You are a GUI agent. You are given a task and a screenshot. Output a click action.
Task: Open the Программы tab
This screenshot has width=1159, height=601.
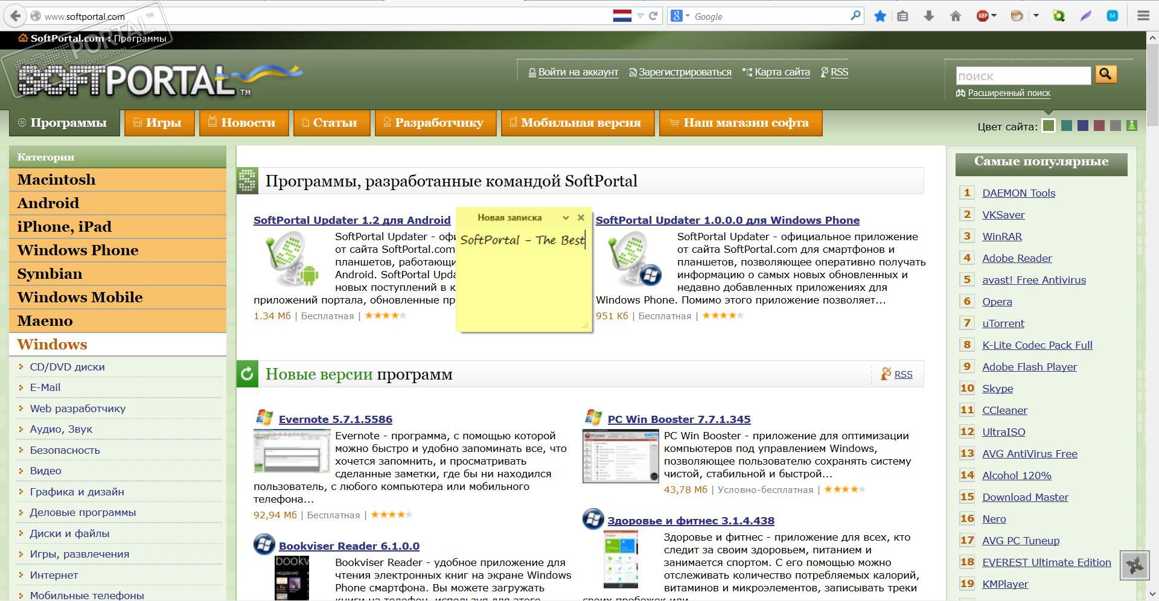click(x=64, y=122)
